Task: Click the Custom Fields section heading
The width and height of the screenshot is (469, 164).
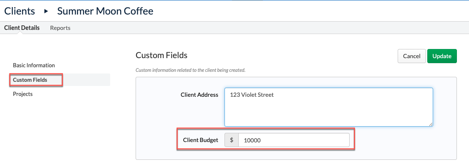Action: 161,55
